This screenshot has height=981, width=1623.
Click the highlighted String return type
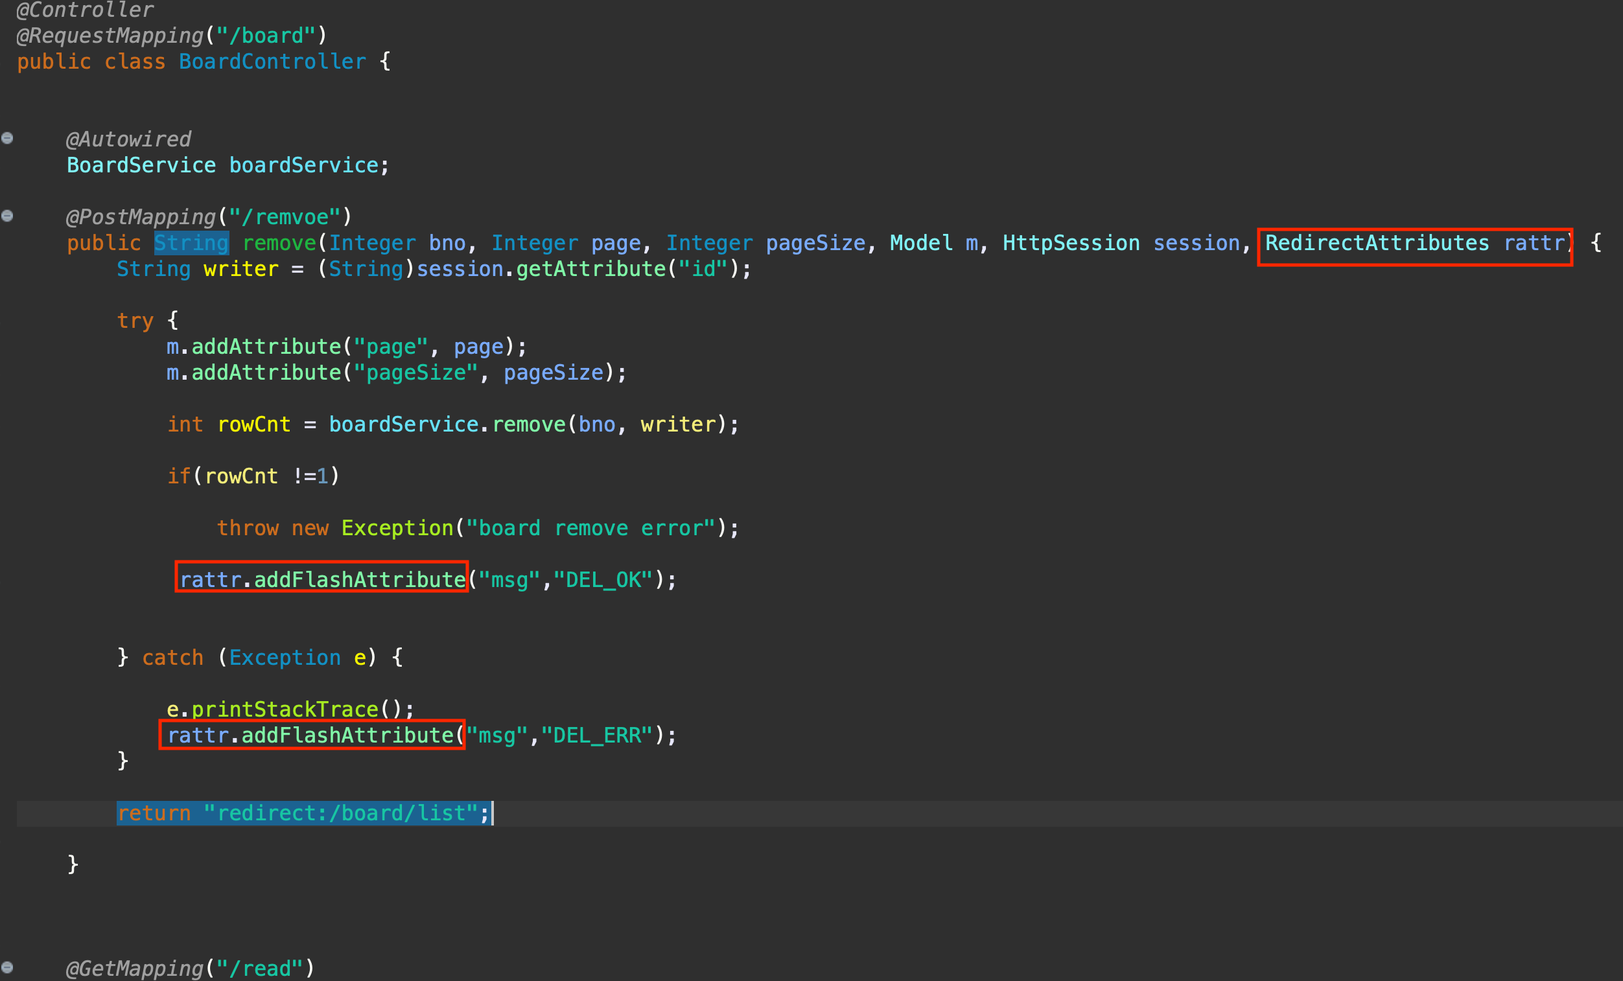click(x=191, y=243)
